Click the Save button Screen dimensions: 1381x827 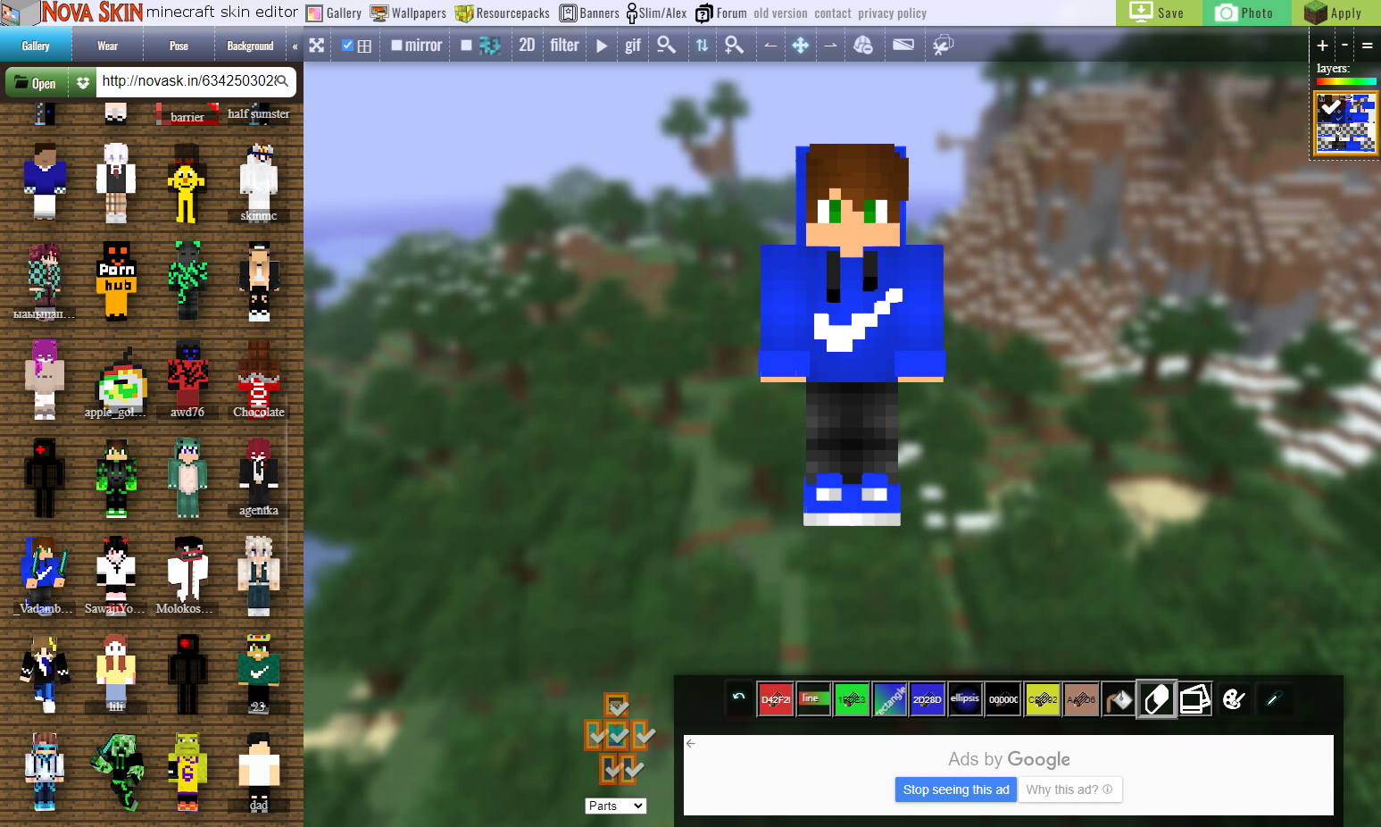(x=1159, y=13)
